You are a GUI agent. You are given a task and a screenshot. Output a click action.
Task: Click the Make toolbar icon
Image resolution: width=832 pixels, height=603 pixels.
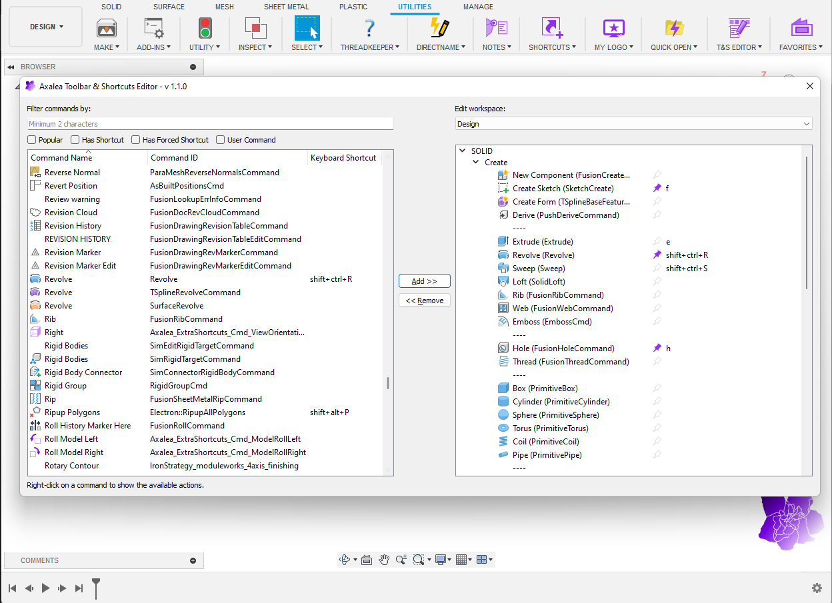(107, 29)
